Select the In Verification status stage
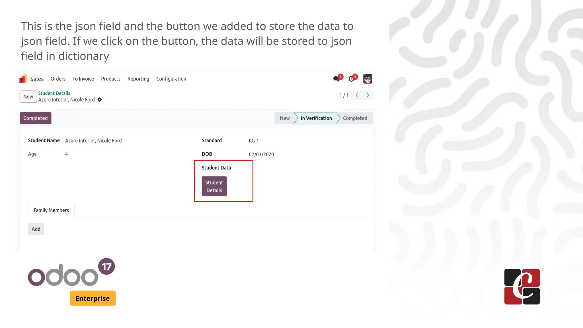 [x=316, y=118]
